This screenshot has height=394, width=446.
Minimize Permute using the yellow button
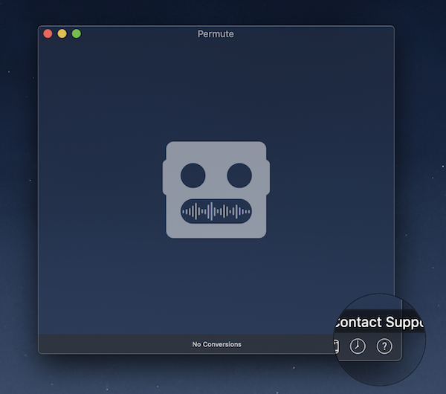point(62,33)
